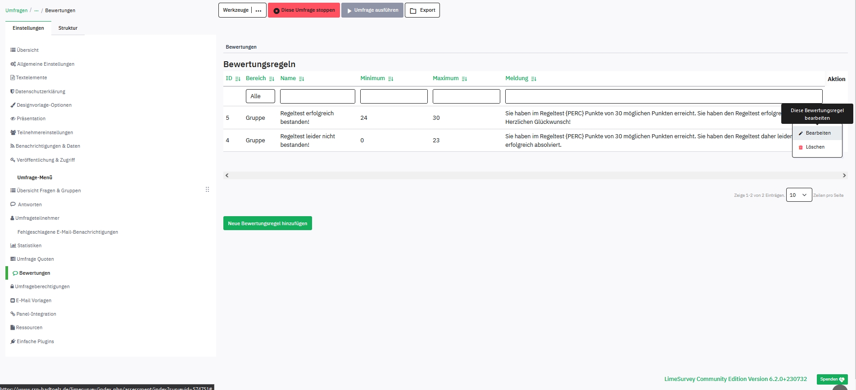
Task: Open the rows per page dropdown
Action: [x=798, y=195]
